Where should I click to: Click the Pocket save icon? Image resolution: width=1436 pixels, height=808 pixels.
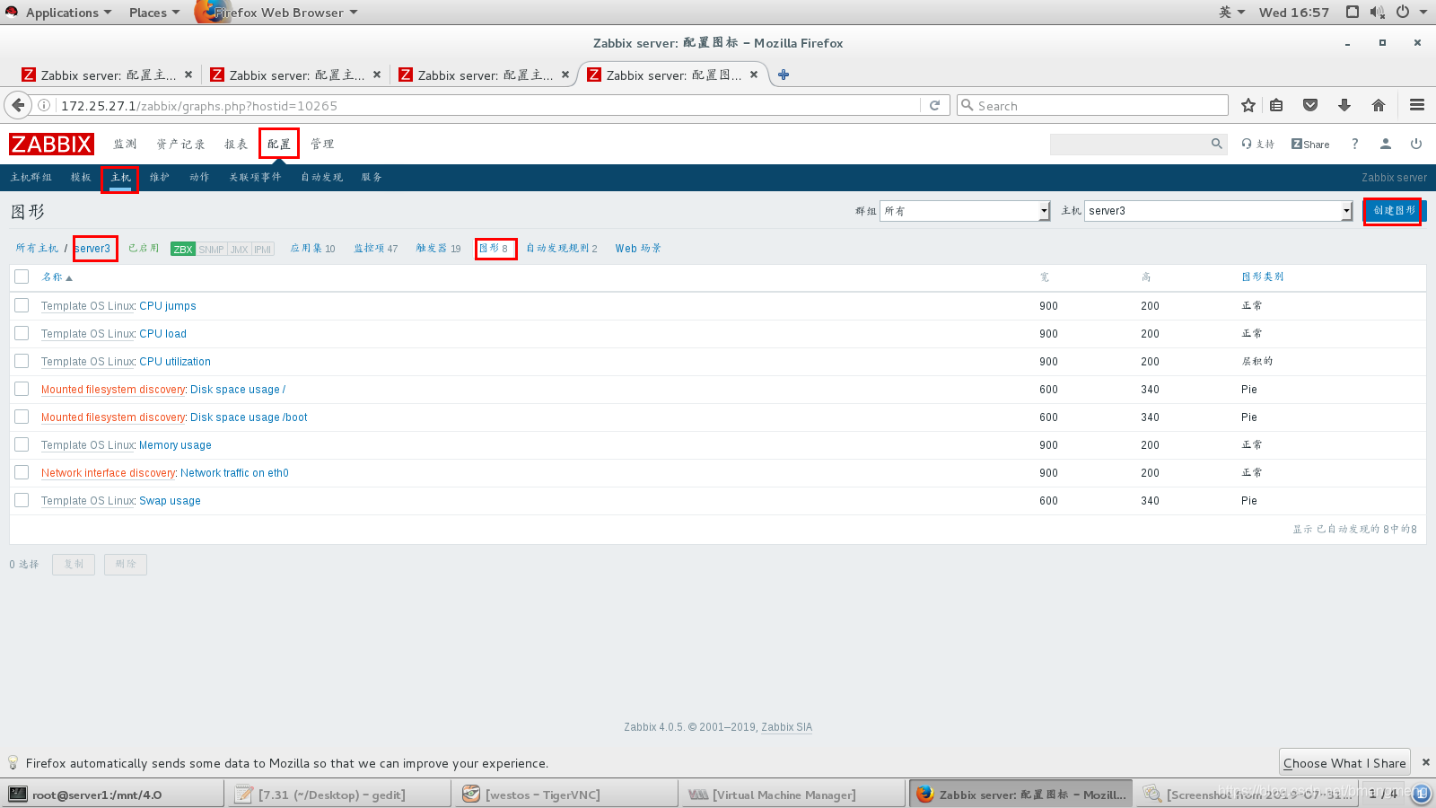pyautogui.click(x=1310, y=105)
